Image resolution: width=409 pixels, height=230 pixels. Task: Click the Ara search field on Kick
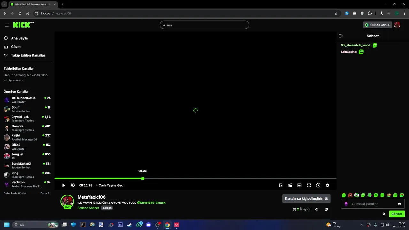click(x=204, y=25)
